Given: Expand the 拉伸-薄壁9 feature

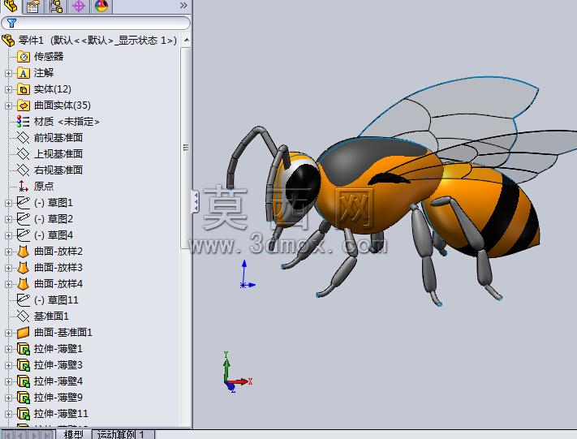Looking at the screenshot, I should pos(8,398).
